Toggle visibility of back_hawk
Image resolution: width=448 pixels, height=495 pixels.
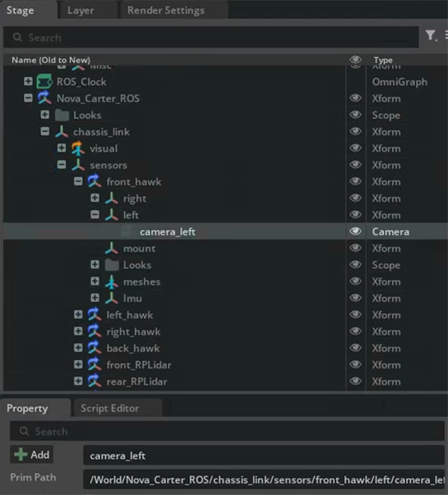pos(355,349)
